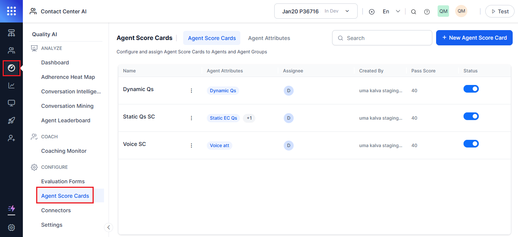Collapse the left panel with the chevron
The height and width of the screenshot is (237, 518).
pyautogui.click(x=109, y=227)
